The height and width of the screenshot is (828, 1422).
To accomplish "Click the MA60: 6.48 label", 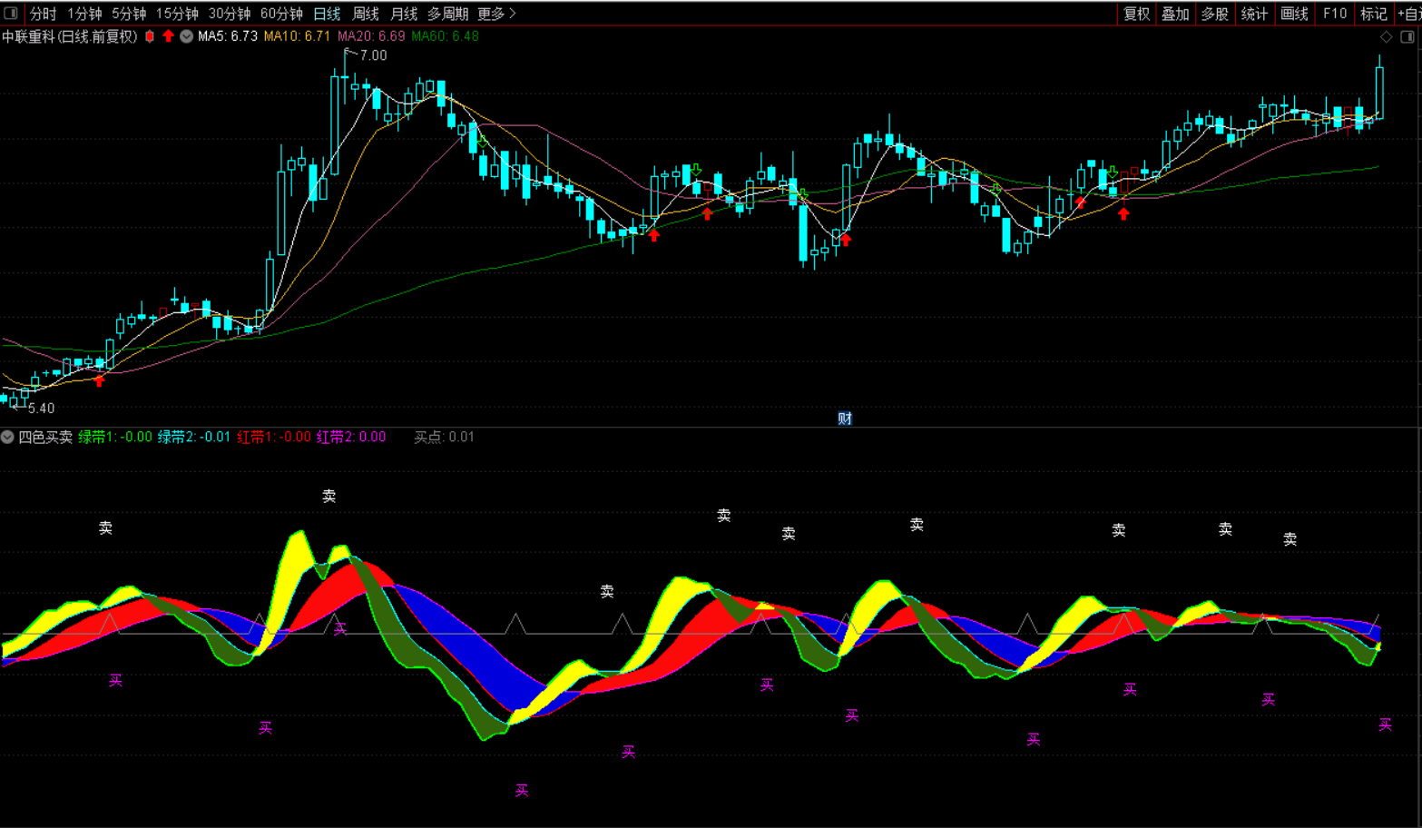I will (445, 36).
